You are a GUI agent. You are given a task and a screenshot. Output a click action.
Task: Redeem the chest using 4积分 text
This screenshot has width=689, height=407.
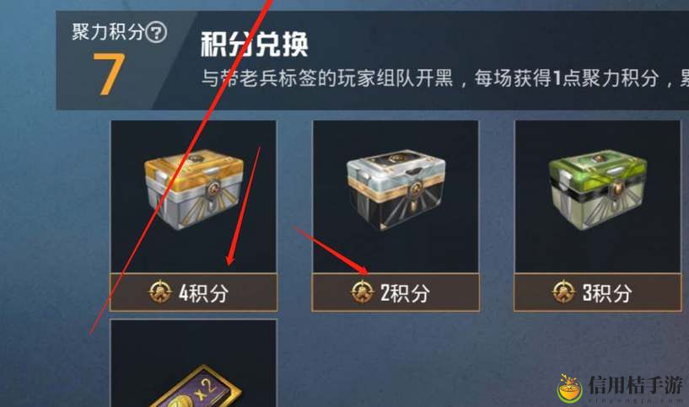tap(203, 293)
